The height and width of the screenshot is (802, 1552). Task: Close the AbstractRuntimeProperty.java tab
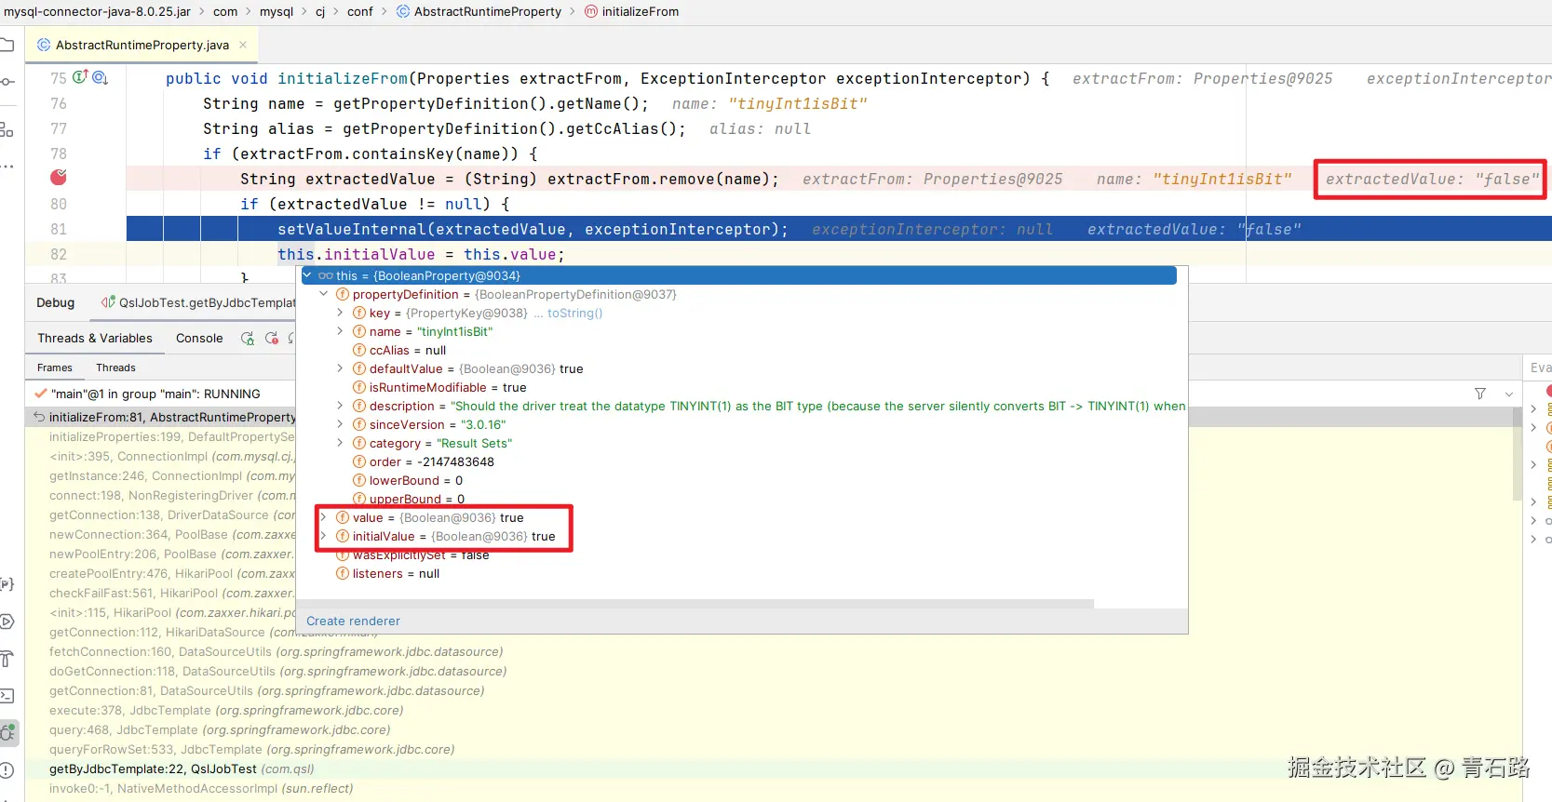point(243,45)
